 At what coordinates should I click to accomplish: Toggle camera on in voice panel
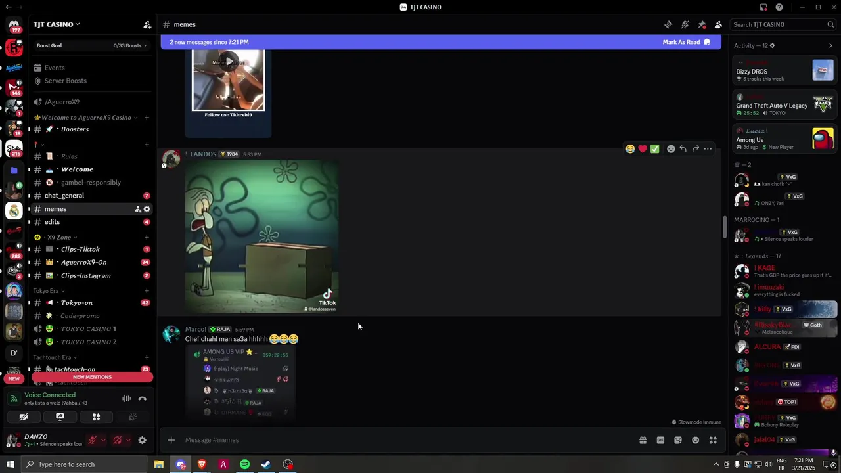(24, 417)
